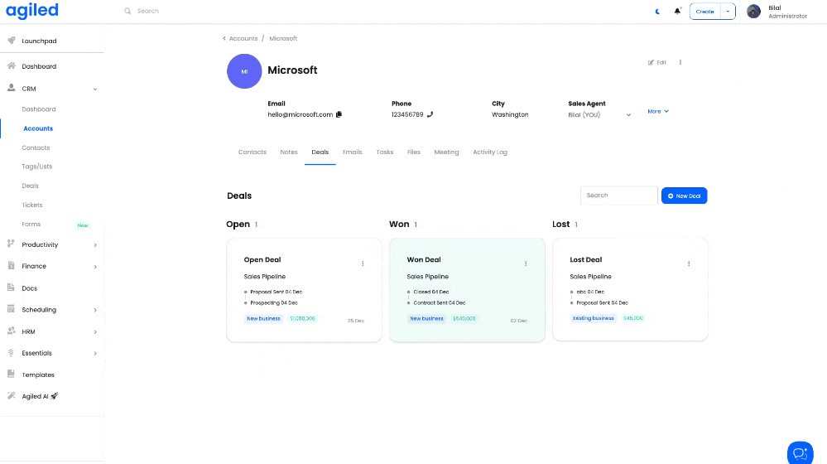This screenshot has height=464, width=827.
Task: Click the Agiled AI wand icon
Action: coord(11,396)
